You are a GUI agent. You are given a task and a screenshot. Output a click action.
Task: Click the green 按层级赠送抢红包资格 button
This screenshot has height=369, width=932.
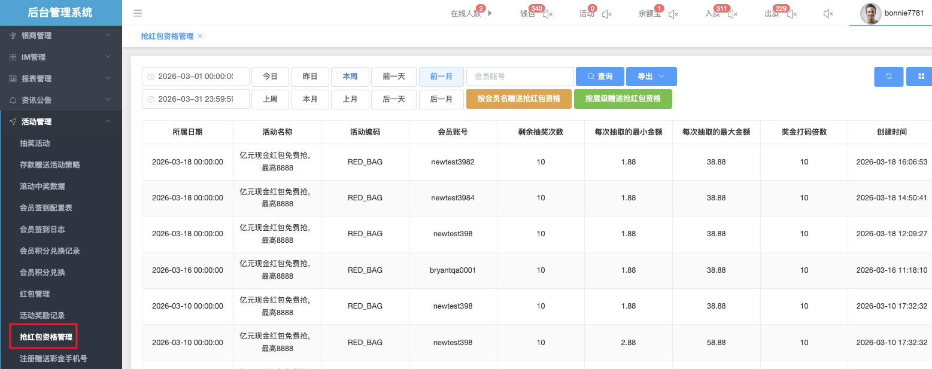click(623, 99)
